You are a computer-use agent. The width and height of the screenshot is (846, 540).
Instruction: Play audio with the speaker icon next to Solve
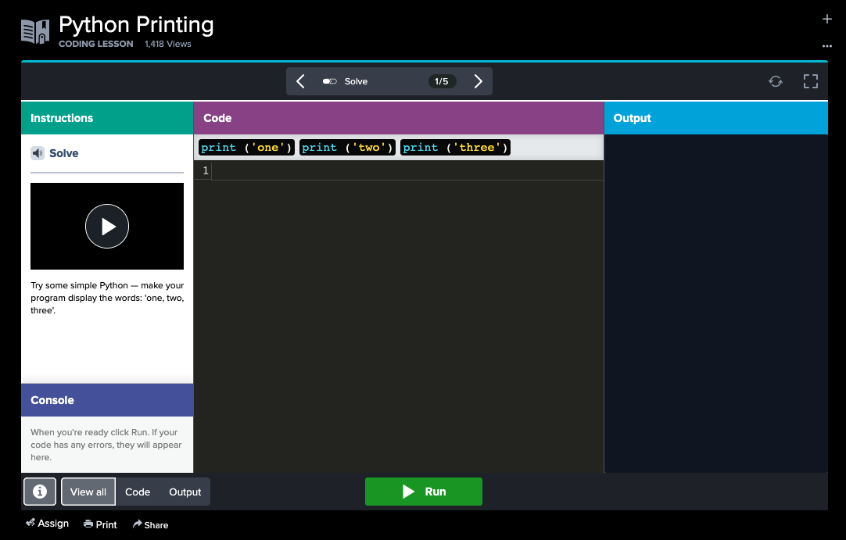(x=38, y=153)
